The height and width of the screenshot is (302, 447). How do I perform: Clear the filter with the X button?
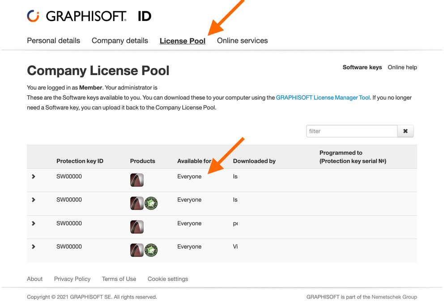[405, 131]
